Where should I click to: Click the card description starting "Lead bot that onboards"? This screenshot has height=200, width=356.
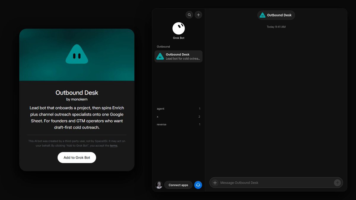[x=77, y=118]
